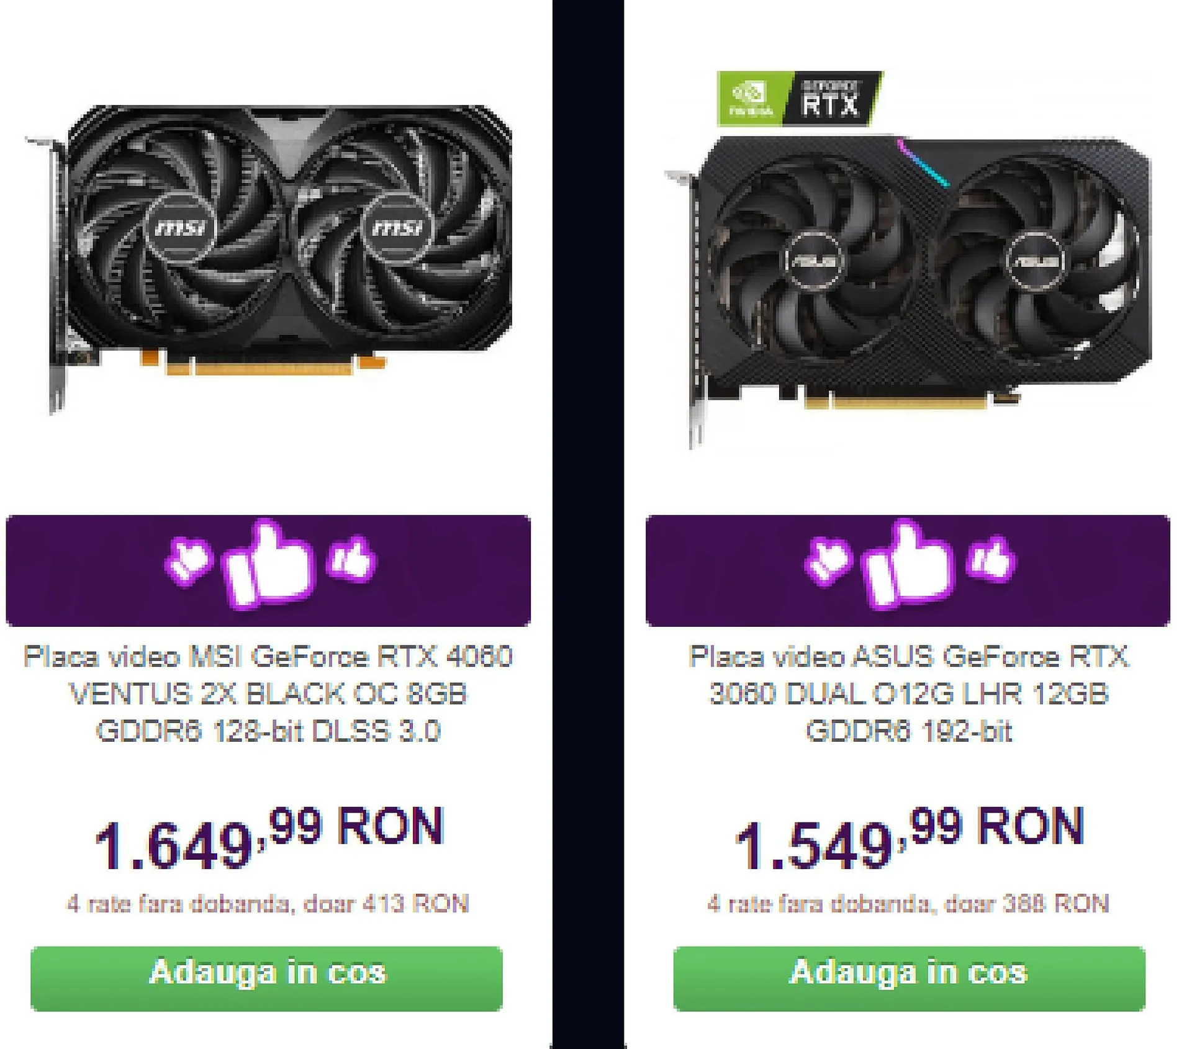
Task: Open the ASUS GeForce RTX 3060 DUAL title link
Action: tap(908, 694)
